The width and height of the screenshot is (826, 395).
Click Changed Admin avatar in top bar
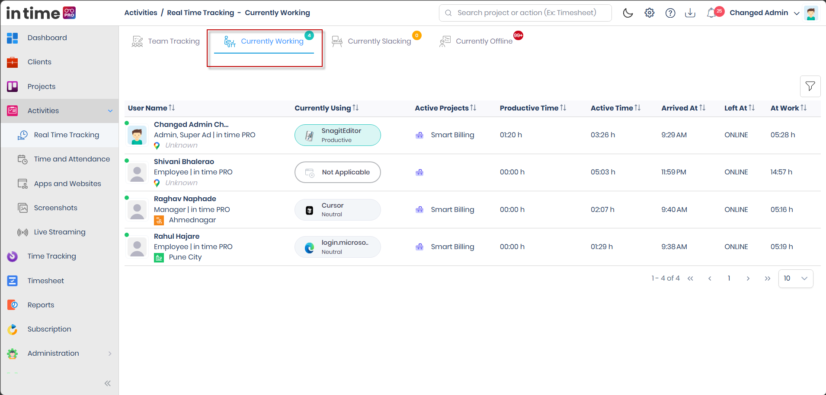tap(811, 13)
